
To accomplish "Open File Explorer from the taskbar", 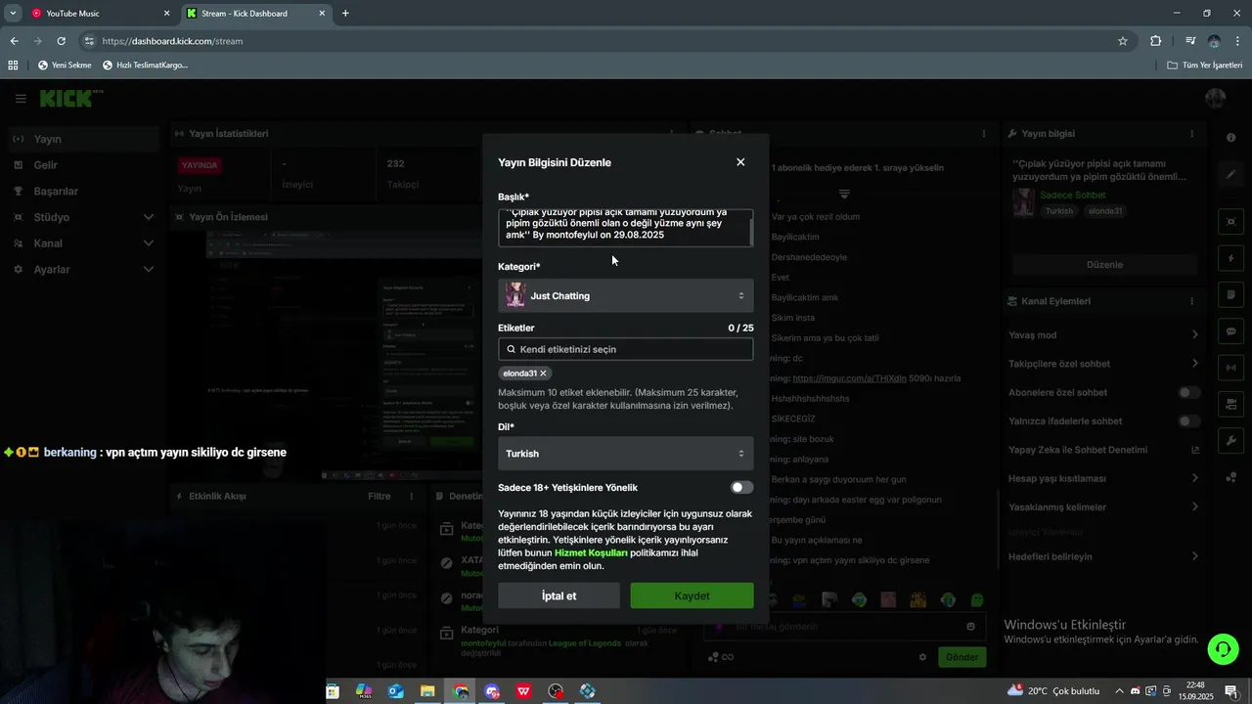I will tap(427, 691).
